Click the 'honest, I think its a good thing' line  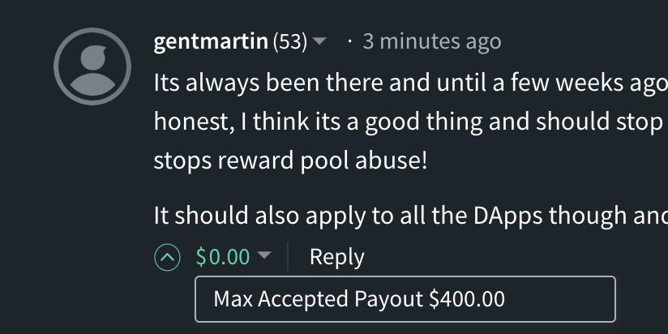[x=411, y=122]
